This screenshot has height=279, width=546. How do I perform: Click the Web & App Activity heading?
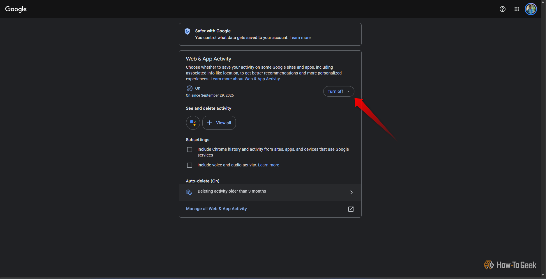pos(208,59)
